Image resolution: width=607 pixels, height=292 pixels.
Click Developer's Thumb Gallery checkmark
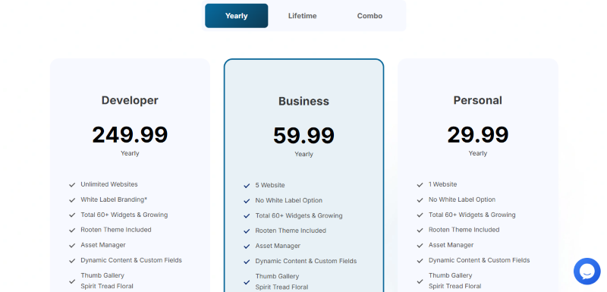pyautogui.click(x=72, y=281)
